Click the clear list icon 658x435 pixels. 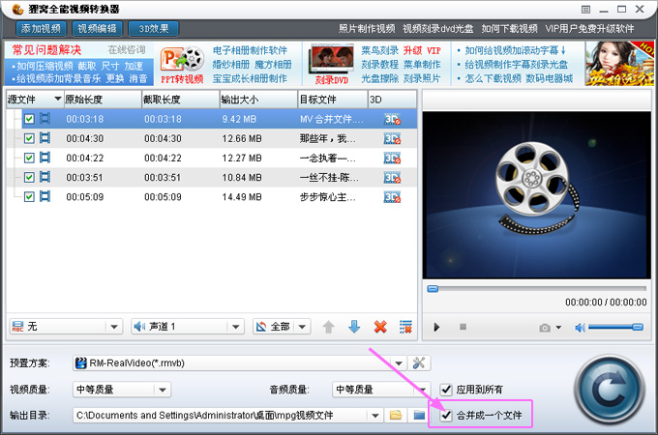405,327
